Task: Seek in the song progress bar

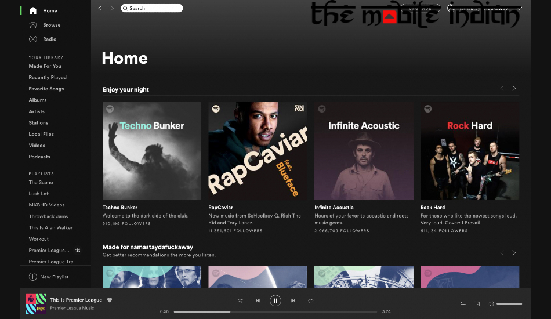Action: [x=275, y=311]
